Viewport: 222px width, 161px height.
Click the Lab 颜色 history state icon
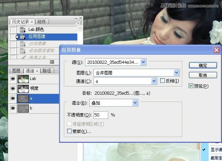(x=23, y=30)
